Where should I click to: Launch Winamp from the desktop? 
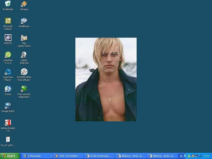coord(24,4)
